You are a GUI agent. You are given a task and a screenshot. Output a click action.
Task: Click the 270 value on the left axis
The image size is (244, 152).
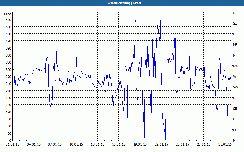[x=9, y=77]
